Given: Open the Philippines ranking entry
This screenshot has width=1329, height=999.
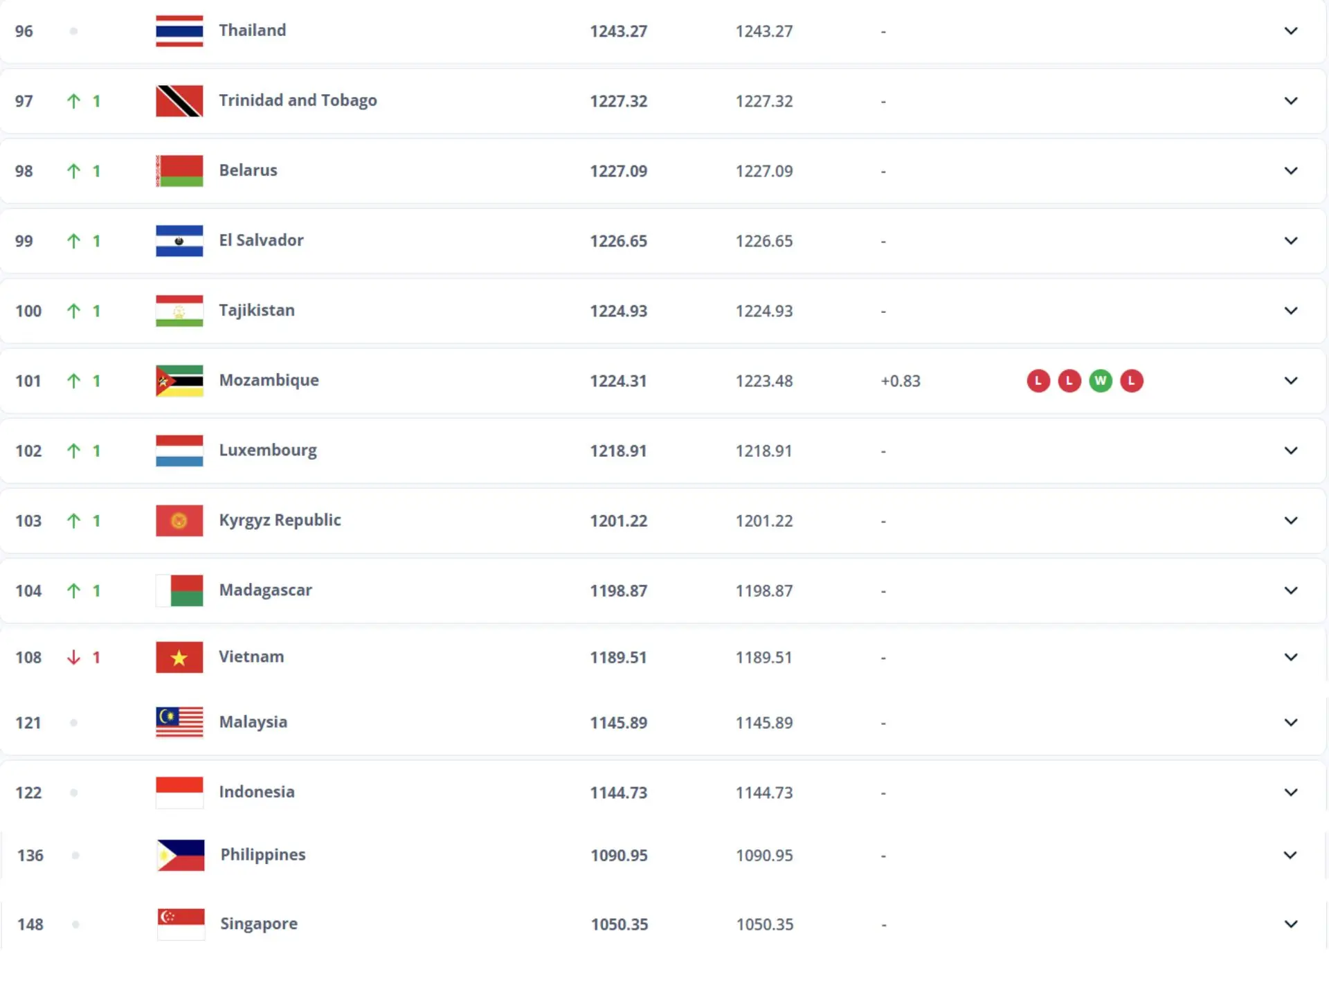Looking at the screenshot, I should coord(262,855).
